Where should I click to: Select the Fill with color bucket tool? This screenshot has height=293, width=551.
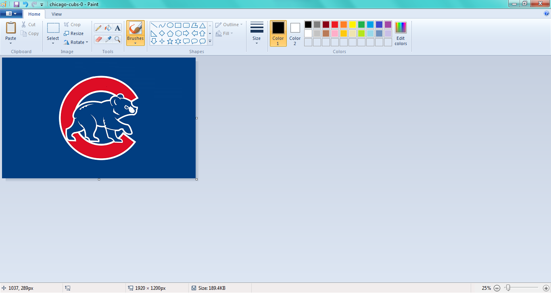click(108, 28)
